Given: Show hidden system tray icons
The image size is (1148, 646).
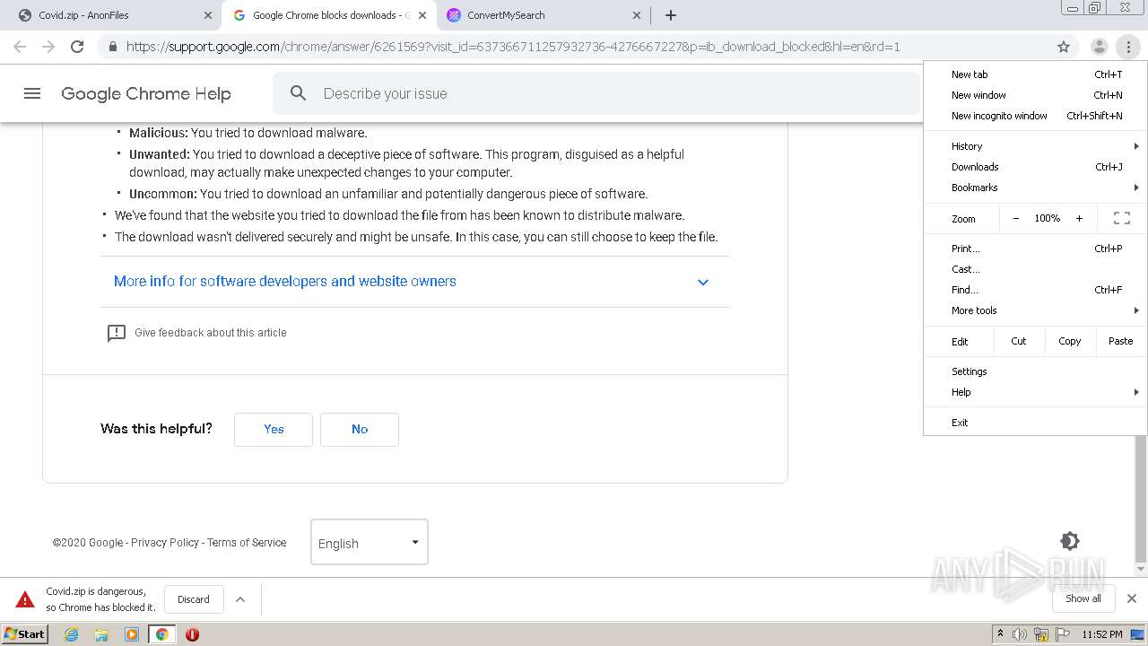Looking at the screenshot, I should pyautogui.click(x=1000, y=634).
